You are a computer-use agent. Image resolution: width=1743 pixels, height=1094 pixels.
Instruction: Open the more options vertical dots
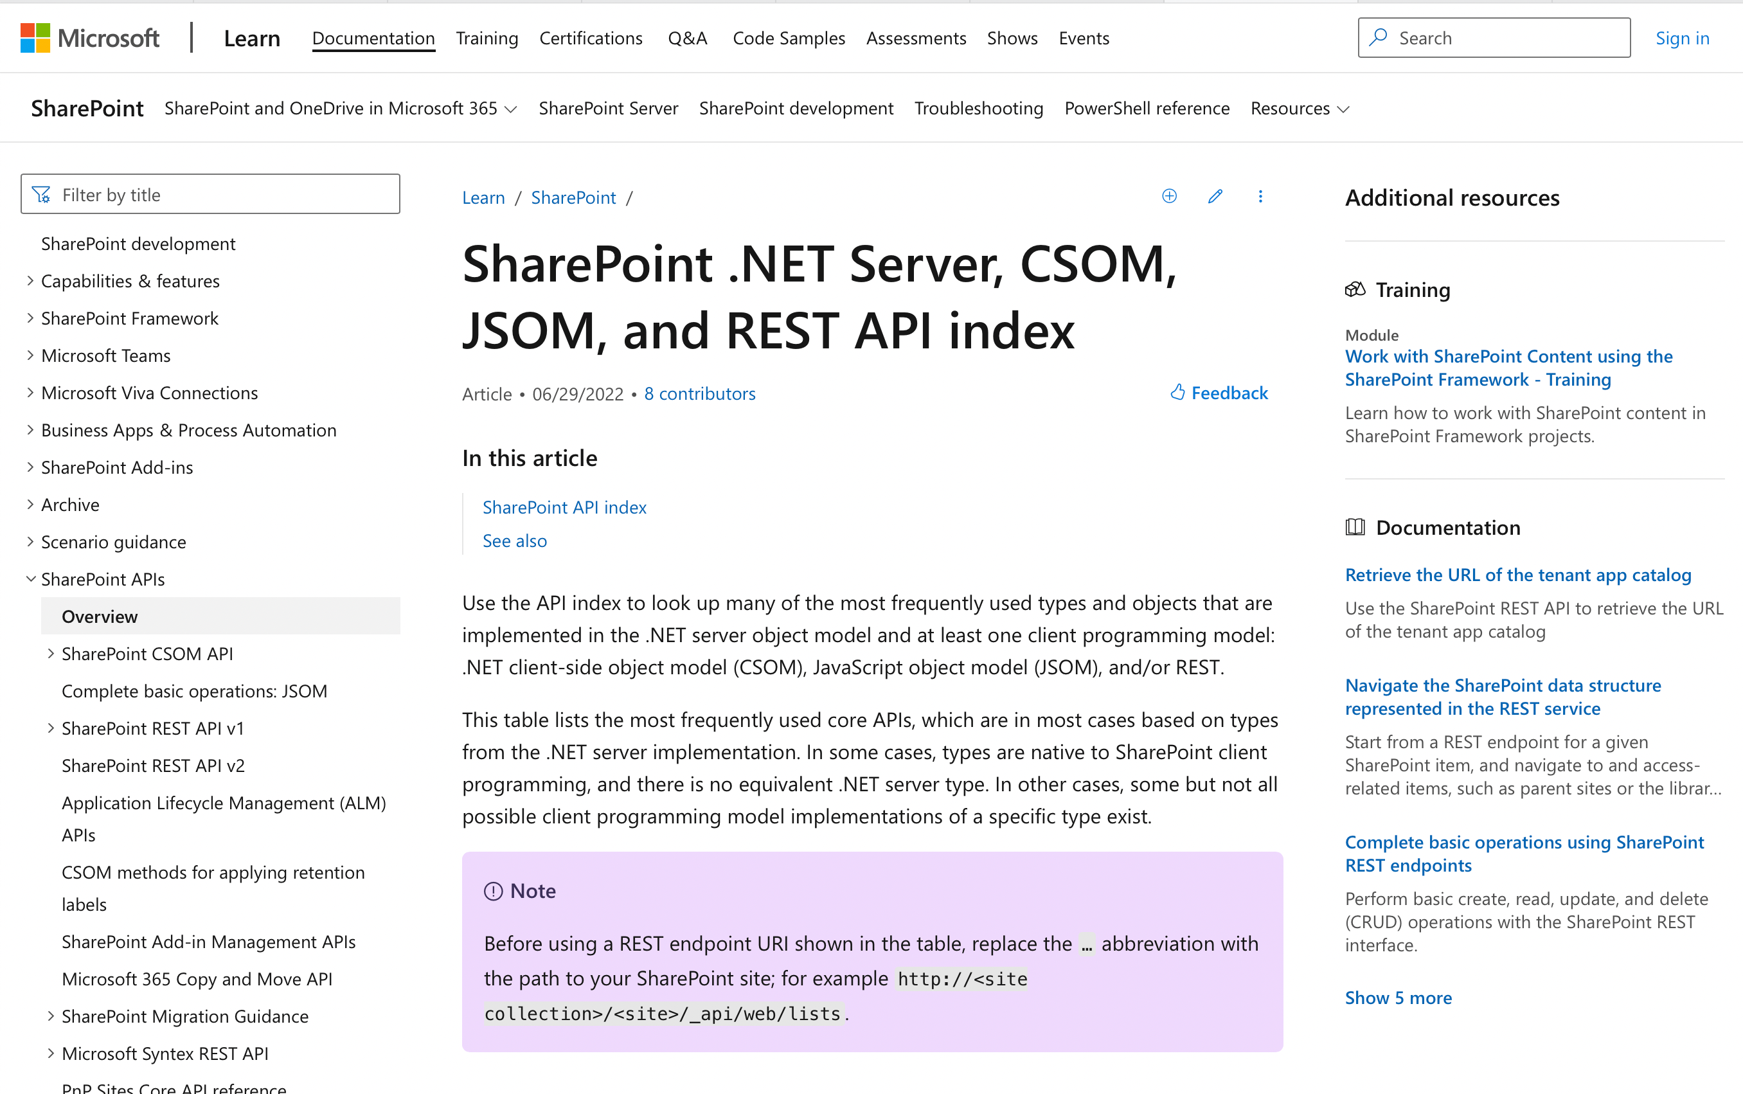(x=1260, y=196)
